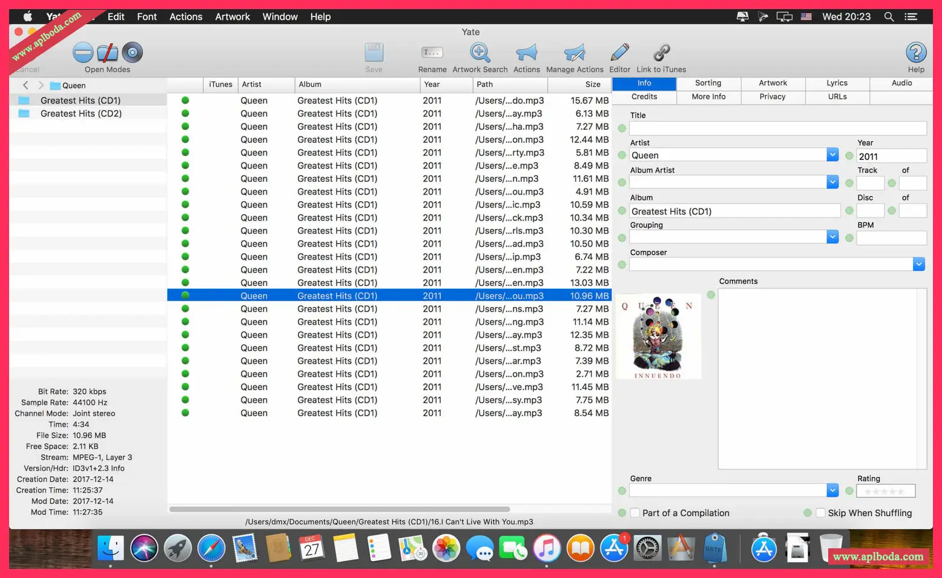Check the Skip When Shuffling box
The width and height of the screenshot is (942, 578).
[x=820, y=513]
